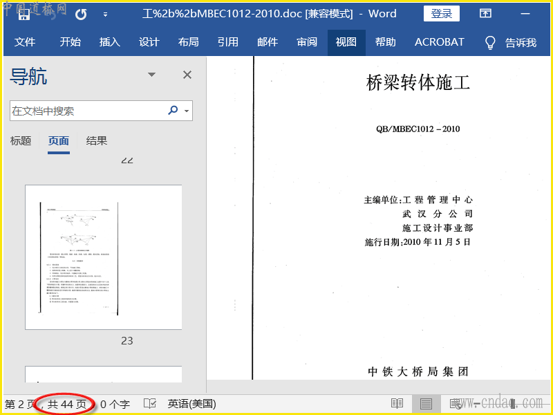This screenshot has height=415, width=553.
Task: Open navigation pane options dropdown arrow
Action: (151, 75)
